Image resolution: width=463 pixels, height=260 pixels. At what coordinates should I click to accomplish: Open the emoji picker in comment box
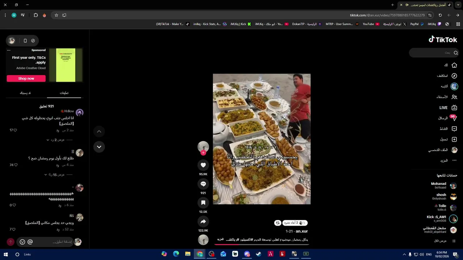(22, 242)
